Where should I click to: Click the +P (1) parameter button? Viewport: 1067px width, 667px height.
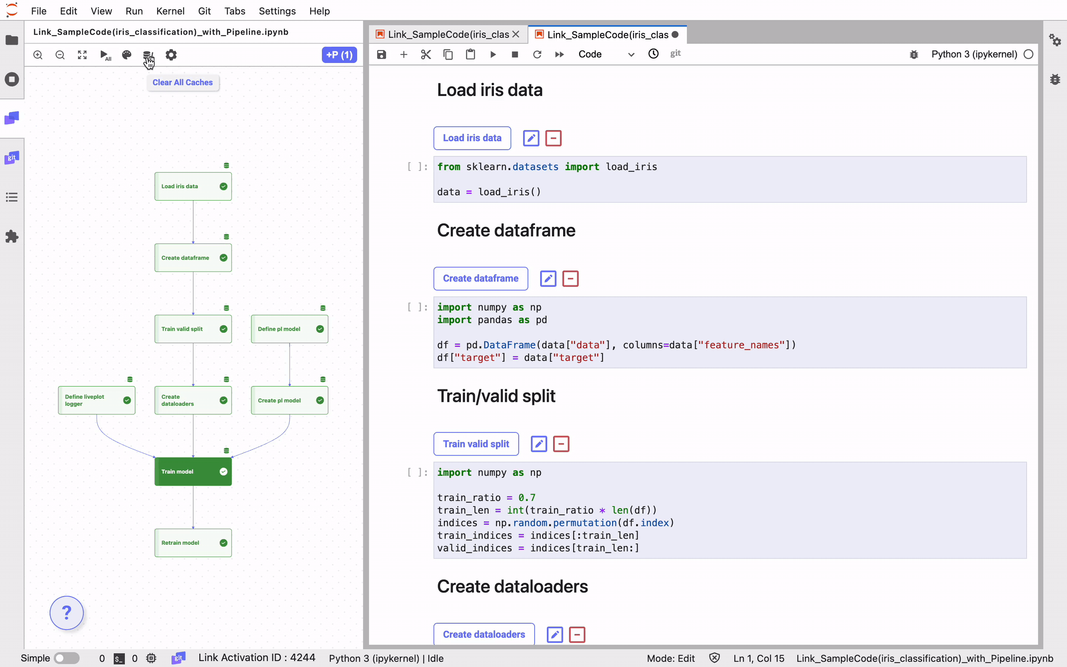click(x=339, y=55)
